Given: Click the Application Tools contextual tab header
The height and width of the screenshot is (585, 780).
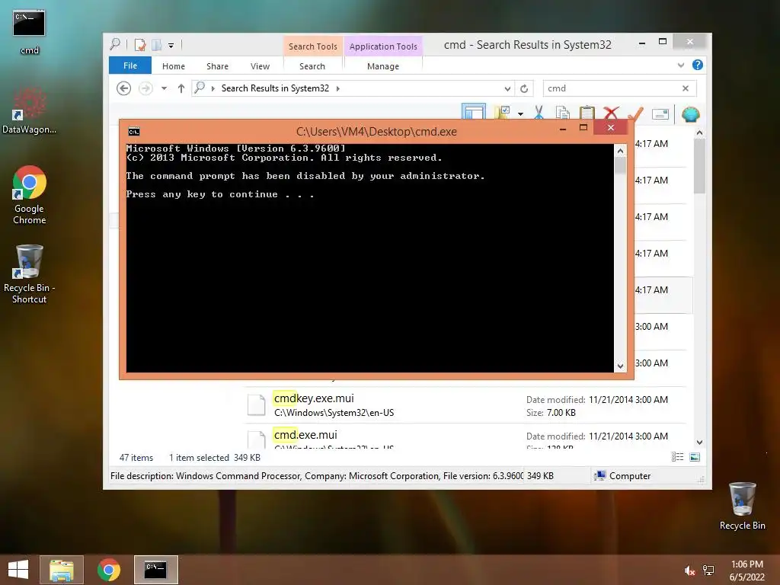Looking at the screenshot, I should click(x=383, y=46).
